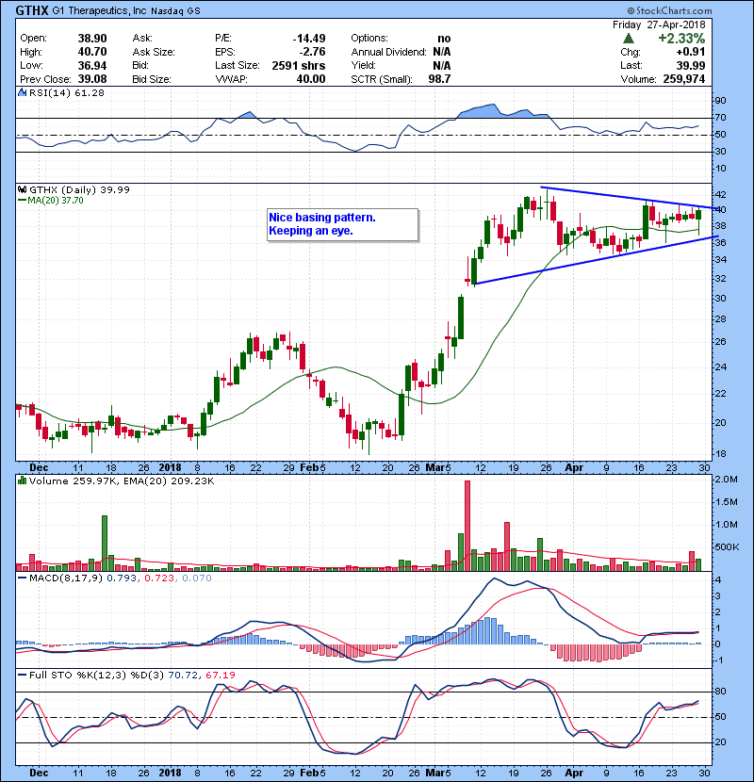Click the +2.33% percent change
754x782 pixels.
[x=681, y=39]
